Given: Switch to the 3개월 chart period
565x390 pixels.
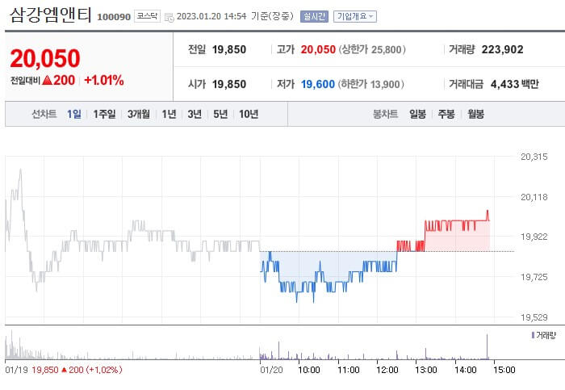Looking at the screenshot, I should 139,114.
